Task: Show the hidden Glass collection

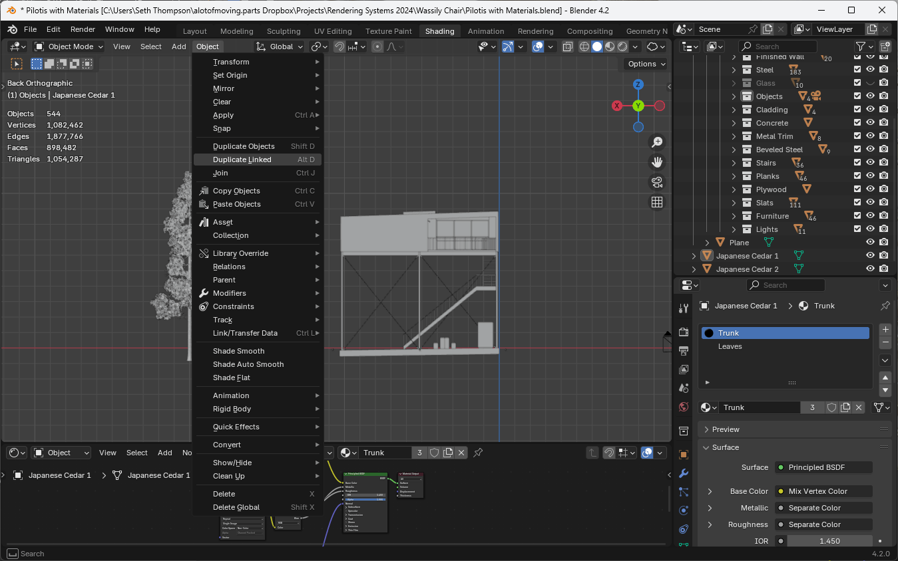Action: pos(870,83)
